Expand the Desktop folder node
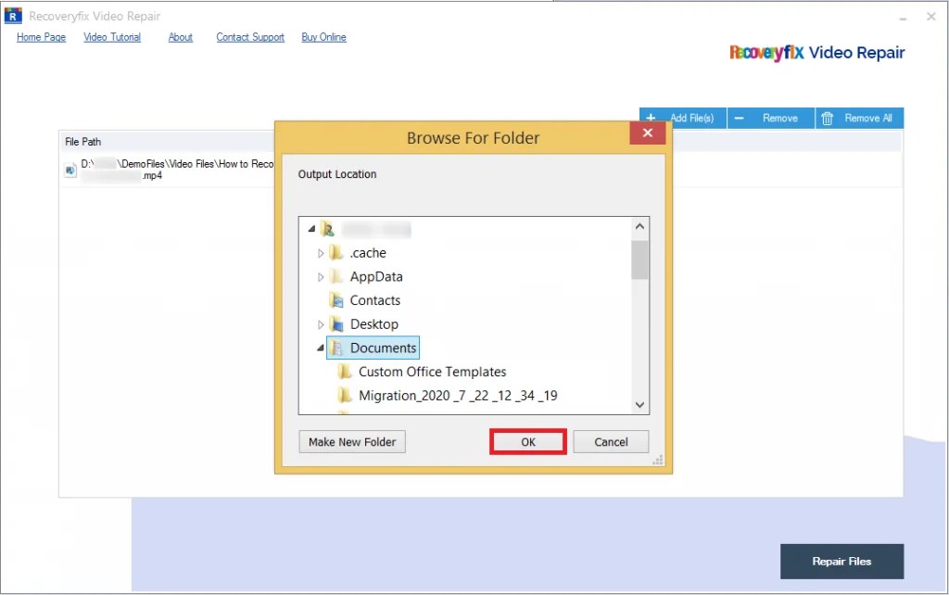 (321, 325)
